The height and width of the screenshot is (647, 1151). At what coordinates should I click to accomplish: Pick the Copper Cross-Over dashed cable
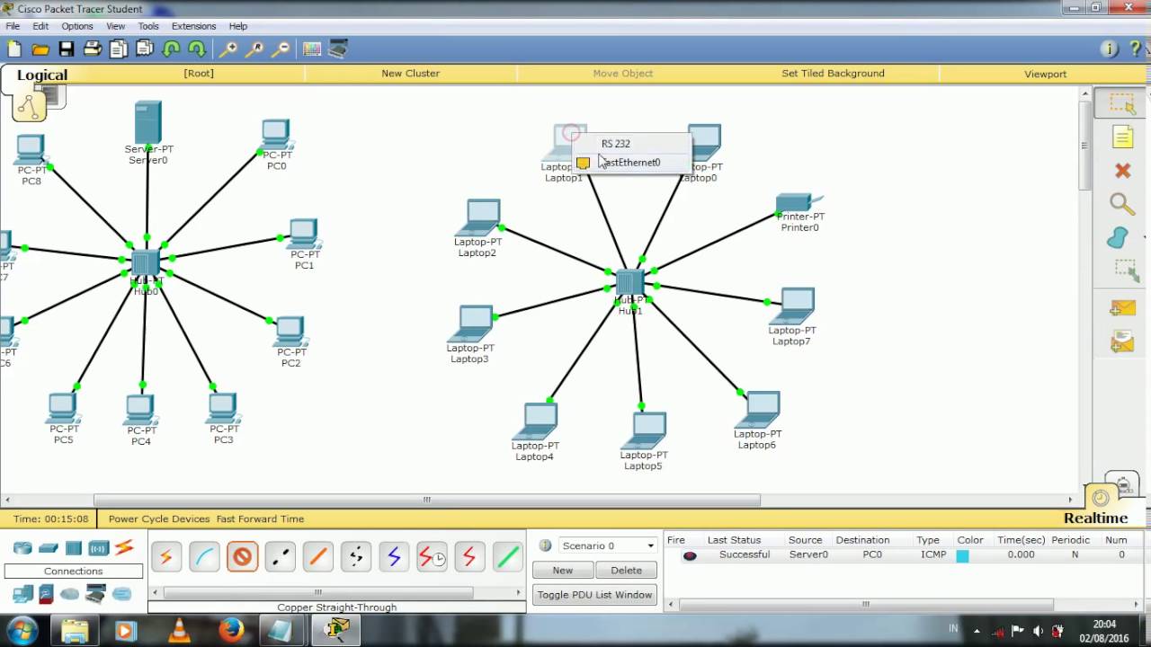280,557
